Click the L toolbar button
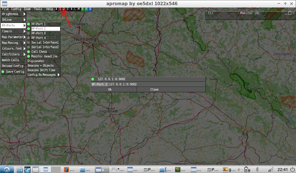The image size is (296, 173). (x=75, y=9)
